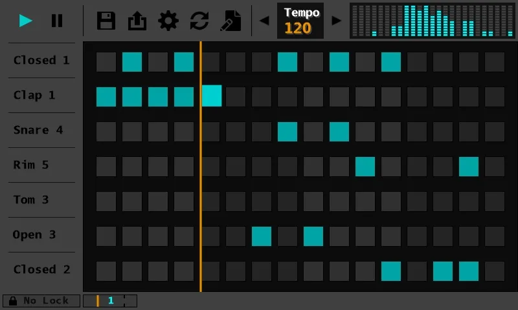Screen dimensions: 518x310
Task: Click the No Lock button
Action: (41, 301)
